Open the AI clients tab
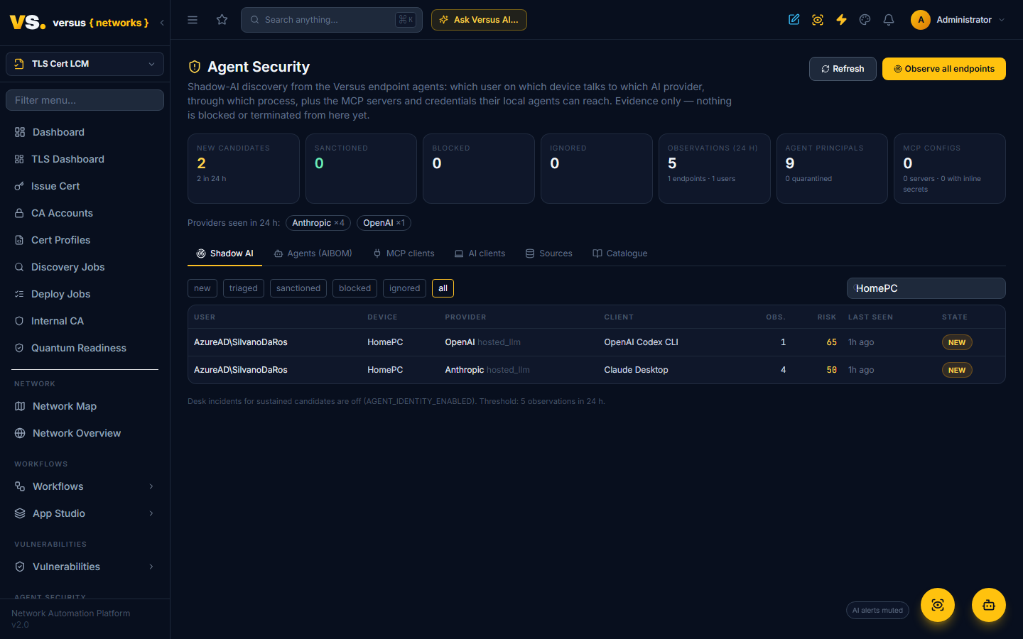The width and height of the screenshot is (1023, 639). (x=480, y=253)
